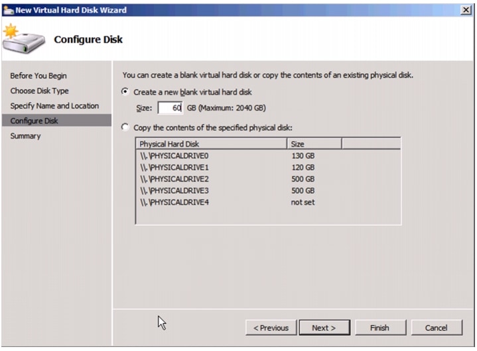477x351 pixels.
Task: Select \\.\PHYSICALDRIVE2 row
Action: 268,179
